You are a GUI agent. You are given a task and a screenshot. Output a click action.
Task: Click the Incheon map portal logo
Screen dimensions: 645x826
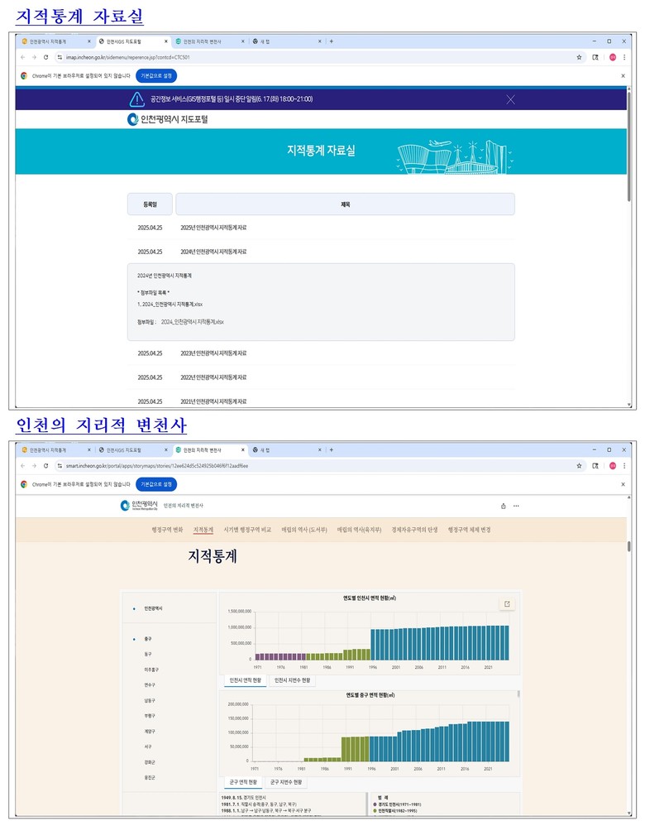click(x=167, y=119)
